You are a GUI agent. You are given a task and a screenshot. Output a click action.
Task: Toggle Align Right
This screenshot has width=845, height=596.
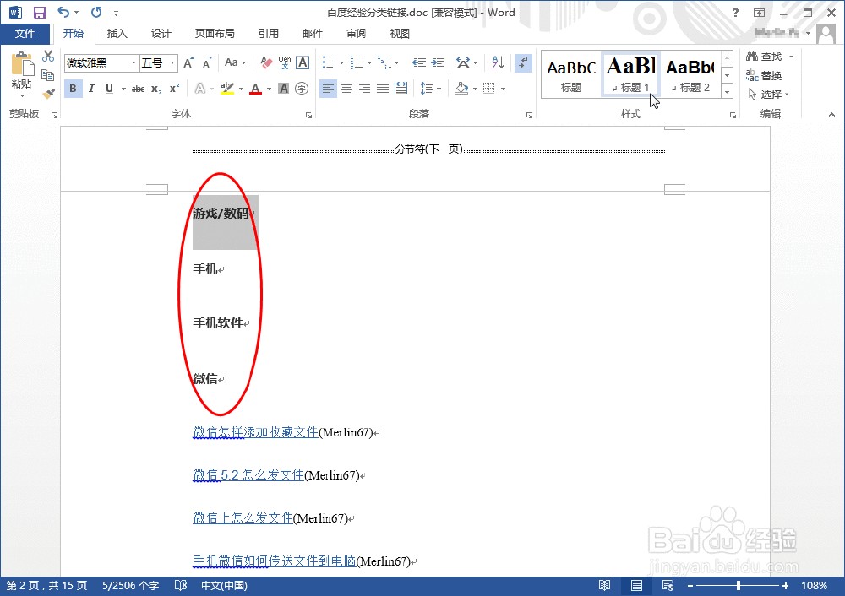click(365, 89)
